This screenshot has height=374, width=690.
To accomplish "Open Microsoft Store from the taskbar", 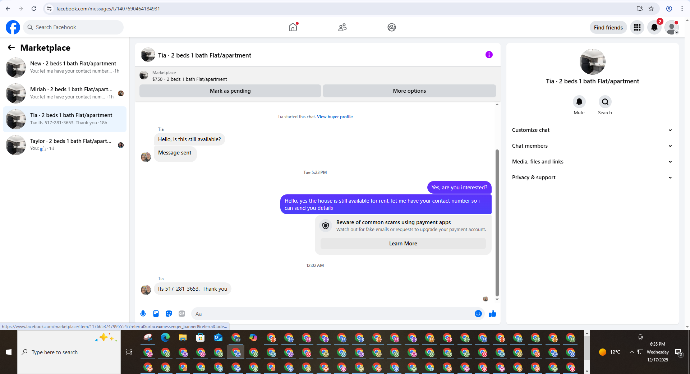I will pyautogui.click(x=201, y=338).
